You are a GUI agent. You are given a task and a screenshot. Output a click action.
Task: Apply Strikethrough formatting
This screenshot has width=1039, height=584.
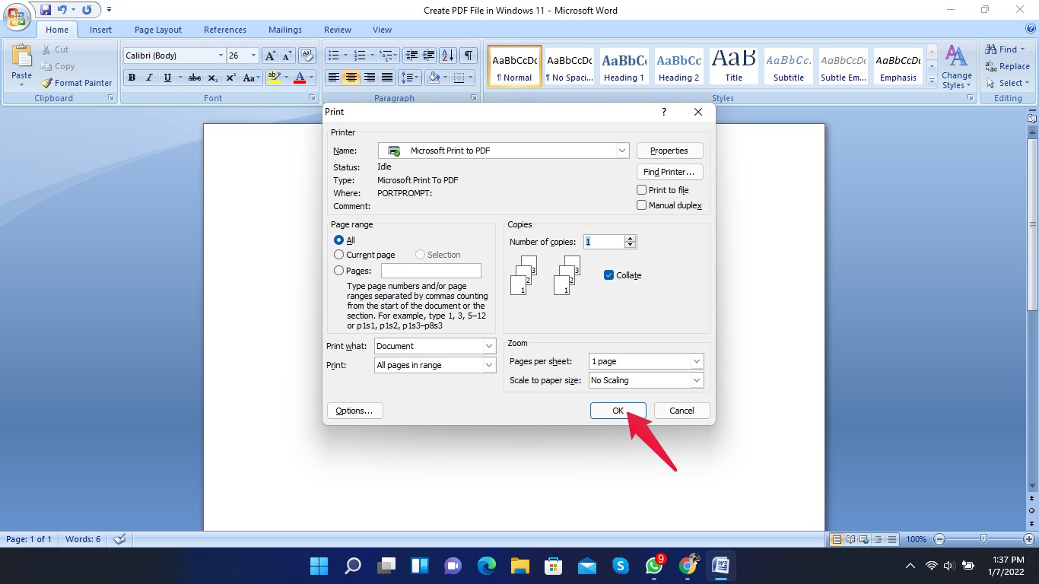click(x=195, y=78)
